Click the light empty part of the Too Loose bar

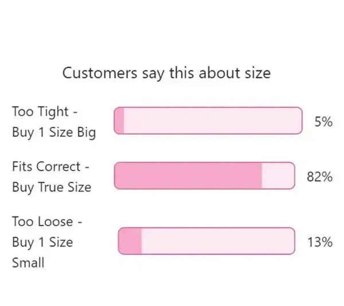pyautogui.click(x=218, y=241)
